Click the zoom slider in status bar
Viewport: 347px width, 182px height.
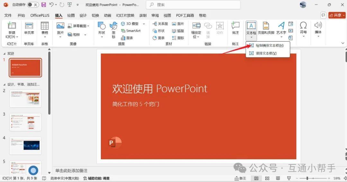[x=313, y=178]
